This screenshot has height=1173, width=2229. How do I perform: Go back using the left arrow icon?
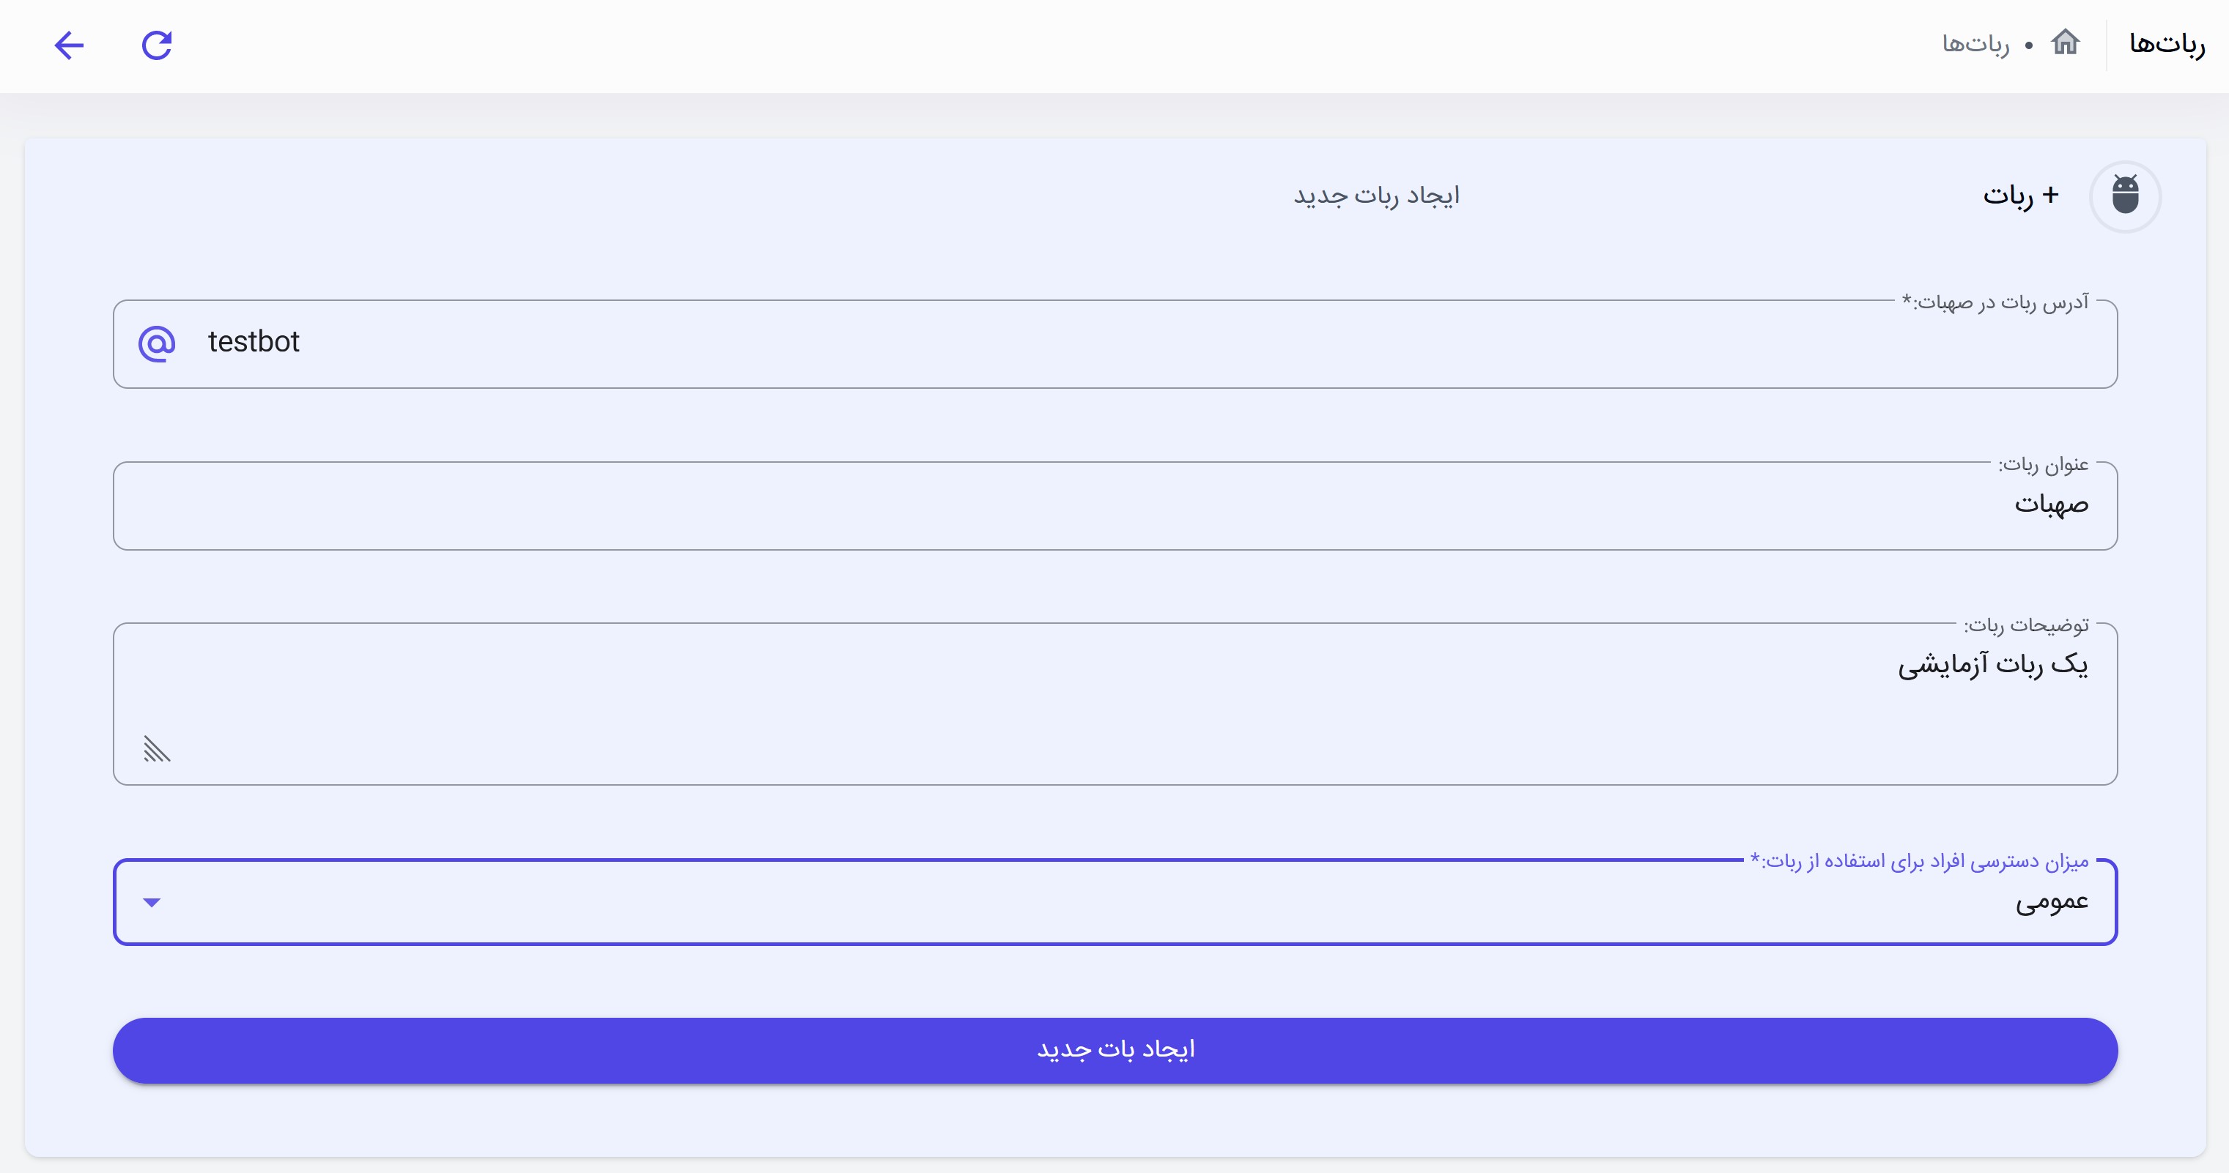[x=69, y=45]
